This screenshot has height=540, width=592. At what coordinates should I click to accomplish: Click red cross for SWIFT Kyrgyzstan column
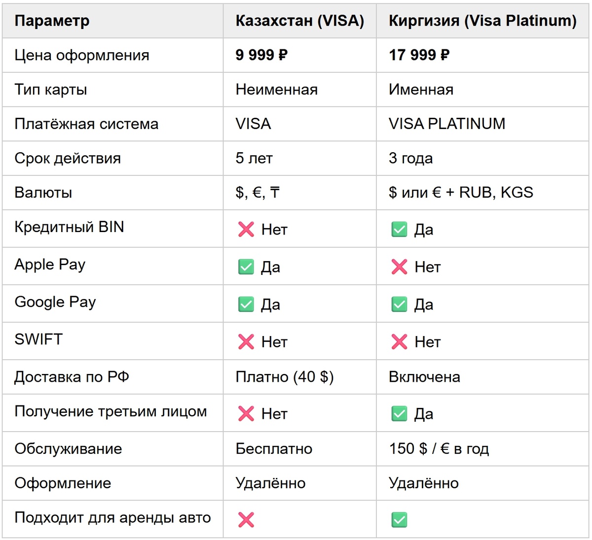point(399,341)
